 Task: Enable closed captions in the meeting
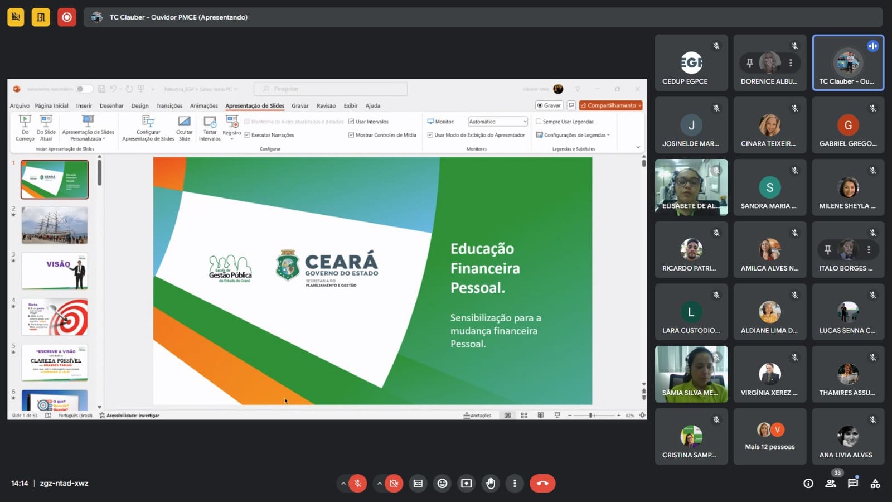(418, 484)
